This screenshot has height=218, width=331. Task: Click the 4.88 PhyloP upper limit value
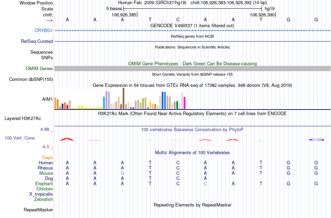point(45,129)
